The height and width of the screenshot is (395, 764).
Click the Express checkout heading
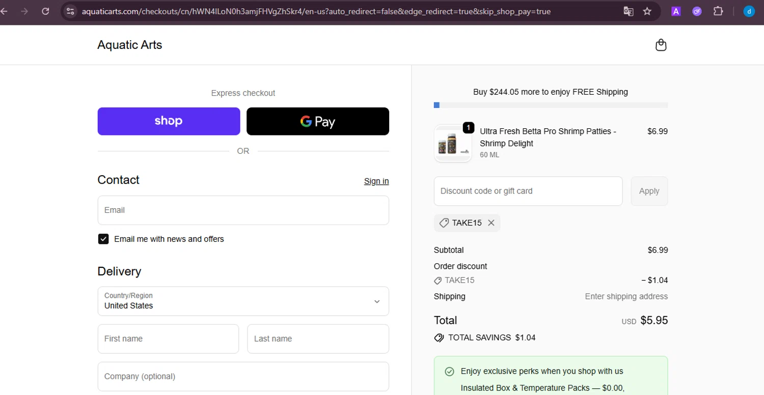point(243,93)
